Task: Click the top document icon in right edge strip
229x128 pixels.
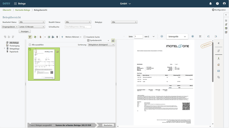Action: [x=226, y=20]
